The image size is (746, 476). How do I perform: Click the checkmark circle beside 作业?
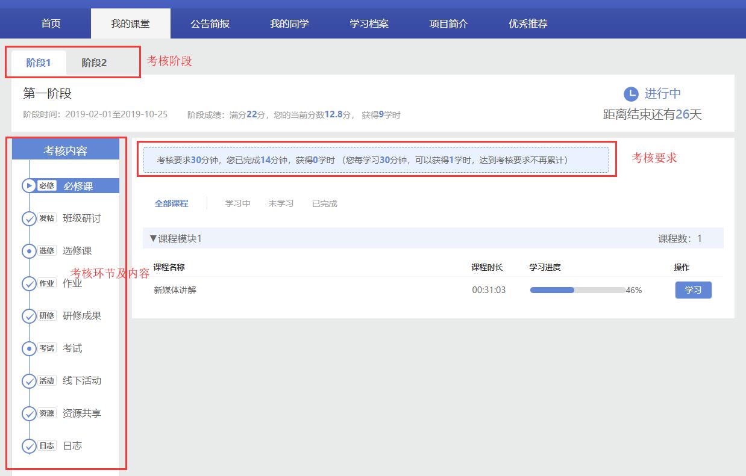coord(29,283)
